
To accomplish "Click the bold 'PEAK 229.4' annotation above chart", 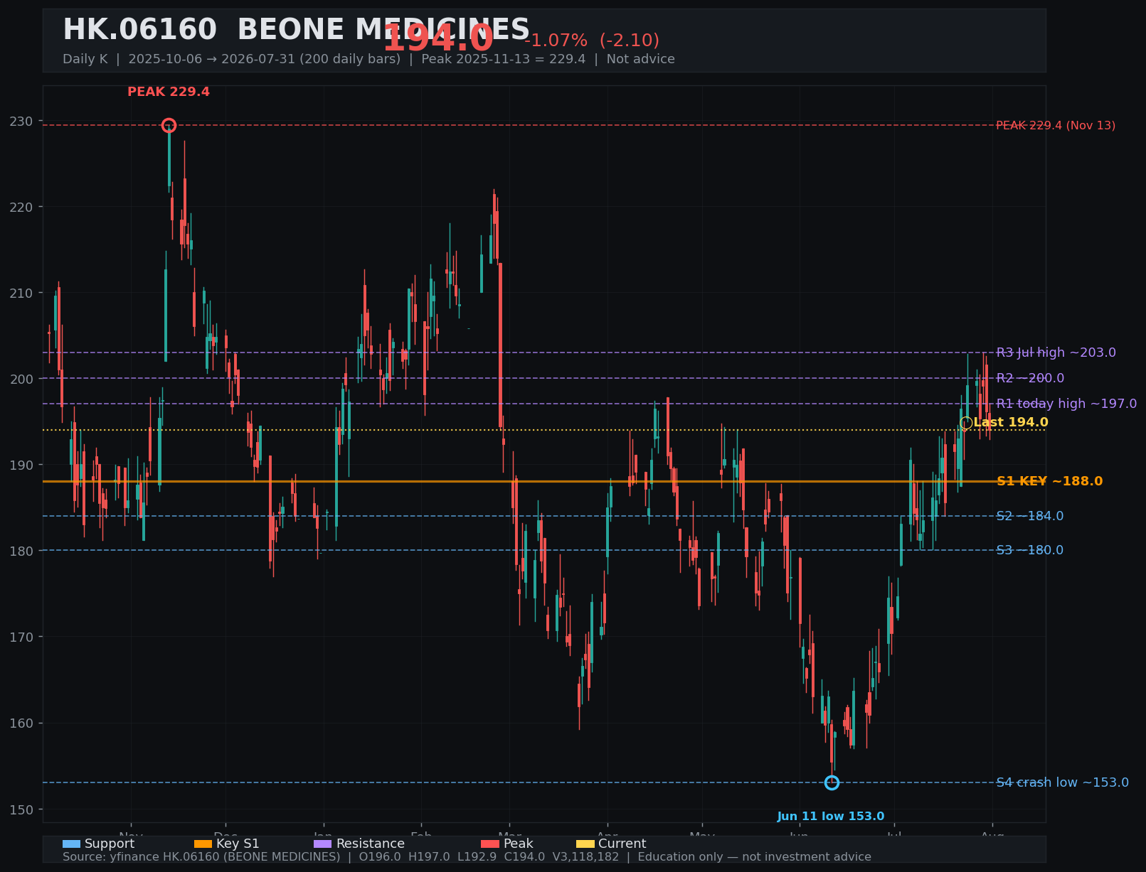I will [x=169, y=92].
